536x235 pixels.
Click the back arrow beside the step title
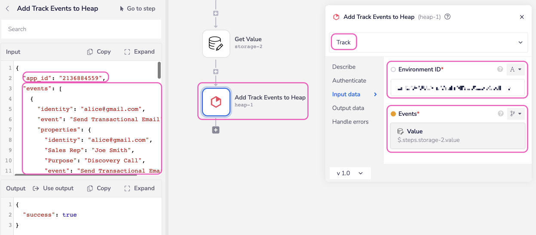click(x=7, y=9)
